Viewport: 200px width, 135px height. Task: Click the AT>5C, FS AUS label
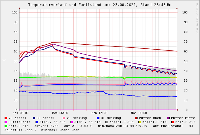[x=52, y=122]
